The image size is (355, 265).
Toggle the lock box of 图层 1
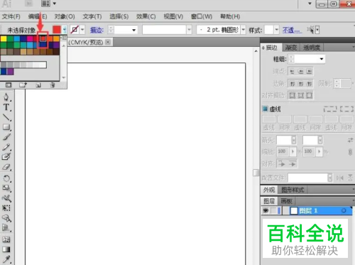click(274, 210)
